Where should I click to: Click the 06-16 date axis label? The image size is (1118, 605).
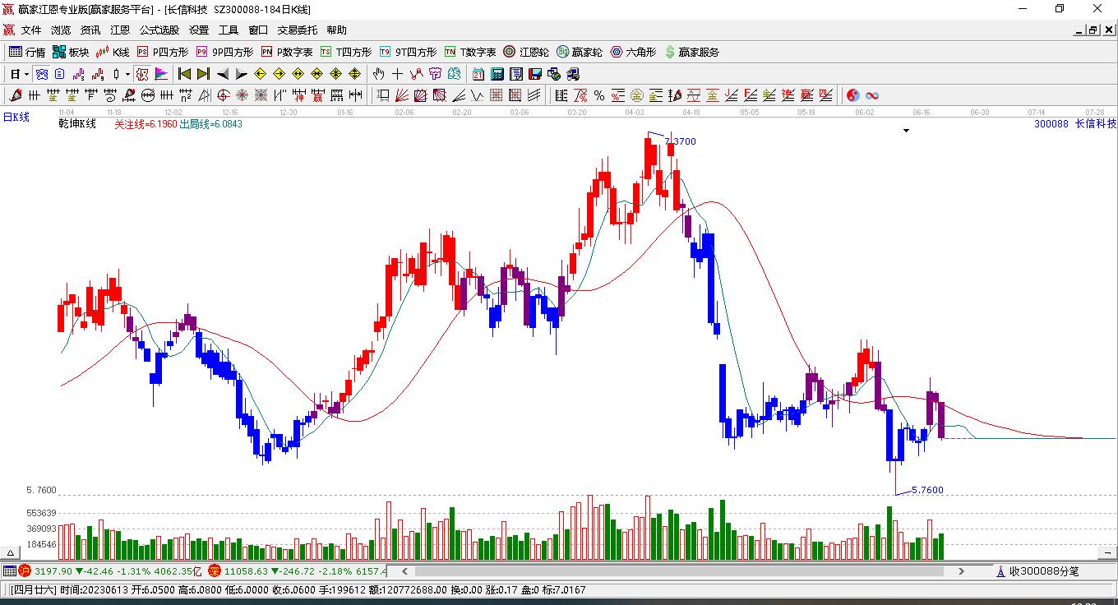click(x=921, y=112)
